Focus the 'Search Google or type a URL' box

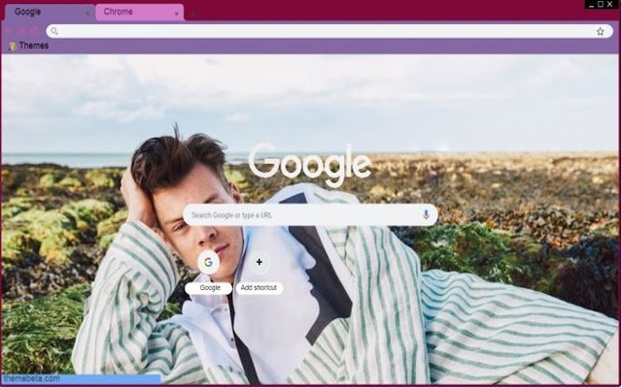click(x=310, y=215)
